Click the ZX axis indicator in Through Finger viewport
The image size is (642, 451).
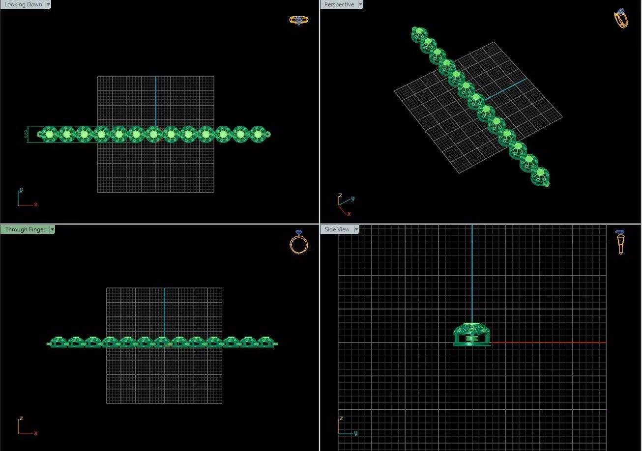pos(27,426)
